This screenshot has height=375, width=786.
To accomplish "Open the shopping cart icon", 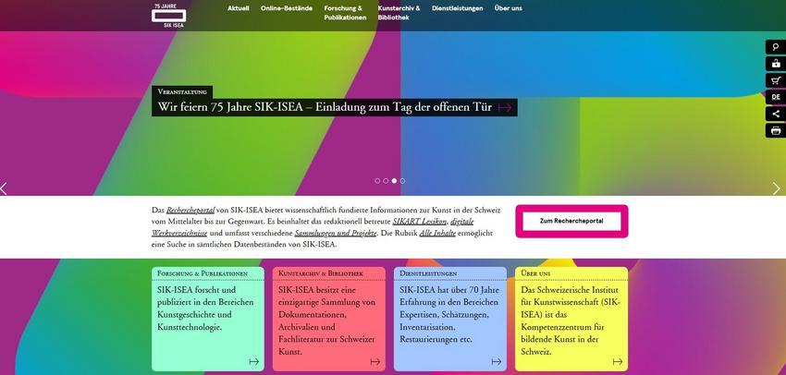I will coord(776,80).
